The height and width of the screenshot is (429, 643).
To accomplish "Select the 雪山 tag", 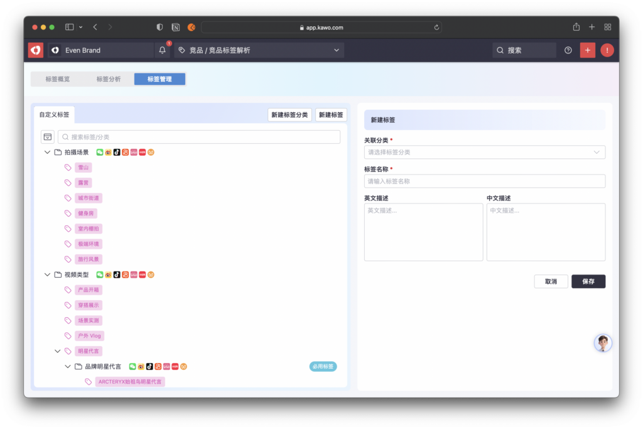I will coord(83,168).
